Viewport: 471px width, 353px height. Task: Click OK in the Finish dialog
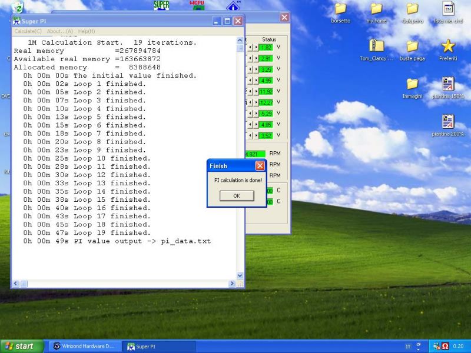pos(237,196)
